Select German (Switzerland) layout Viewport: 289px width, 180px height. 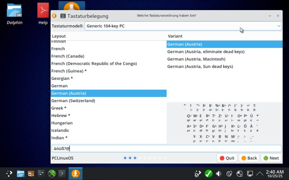pyautogui.click(x=73, y=101)
